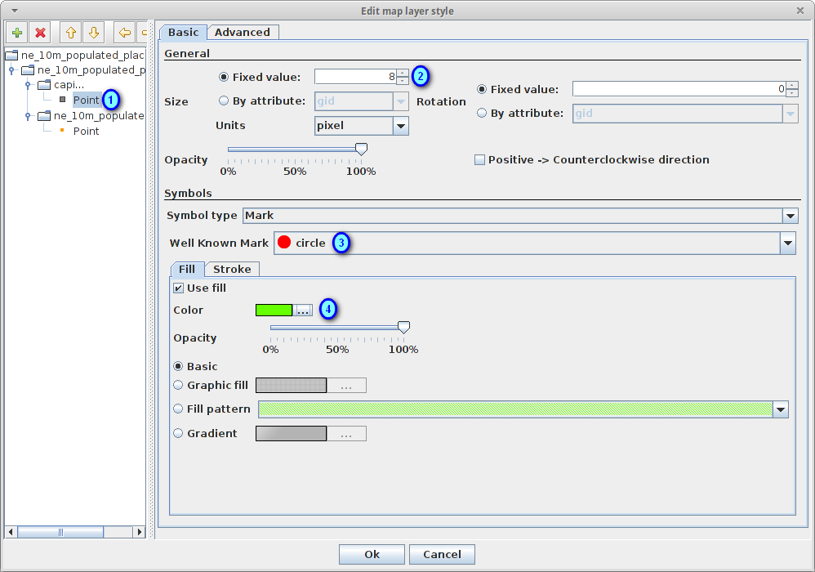Select Rotation Fixed value radio button
This screenshot has width=815, height=572.
(x=482, y=89)
